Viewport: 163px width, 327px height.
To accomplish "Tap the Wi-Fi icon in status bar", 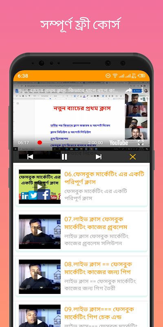I will (x=115, y=76).
